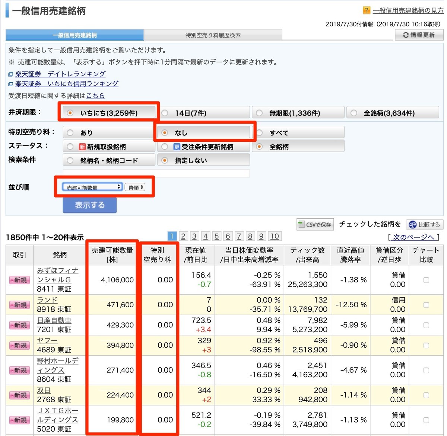This screenshot has height=436, width=447.
Task: Go to results page 2
Action: pos(183,236)
